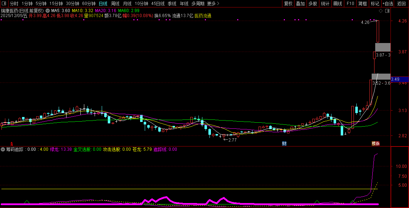Screen dimensions: 409x208
Task: Click the 金叉选股: 0.00 indicator value
Action: 87,149
